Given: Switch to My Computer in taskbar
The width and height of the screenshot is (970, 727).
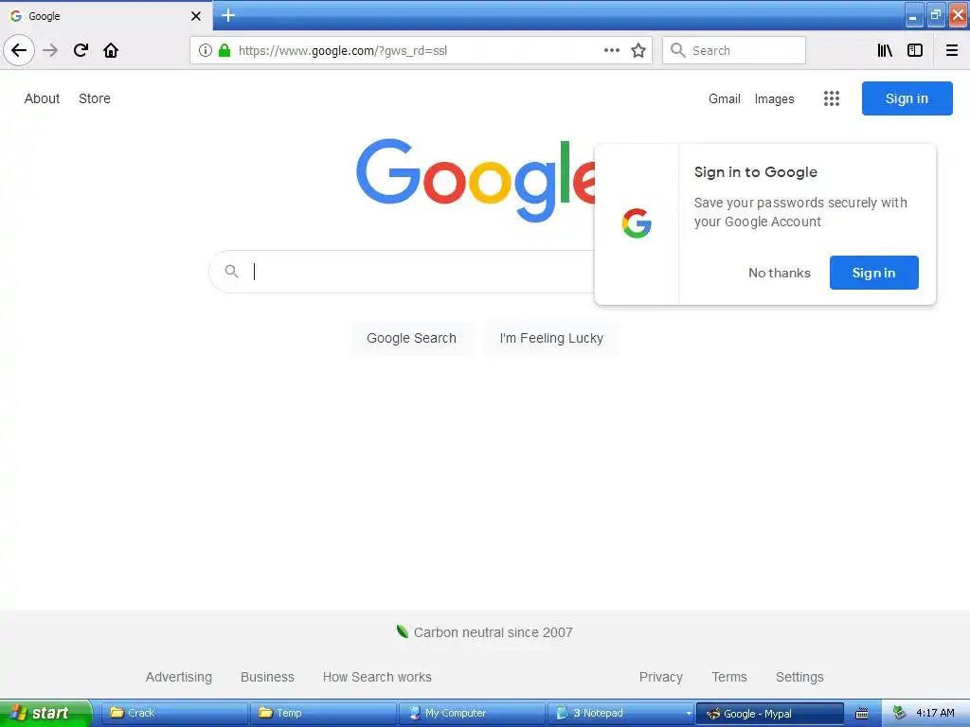Looking at the screenshot, I should [x=472, y=713].
